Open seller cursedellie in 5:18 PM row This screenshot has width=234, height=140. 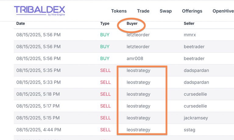(x=195, y=94)
